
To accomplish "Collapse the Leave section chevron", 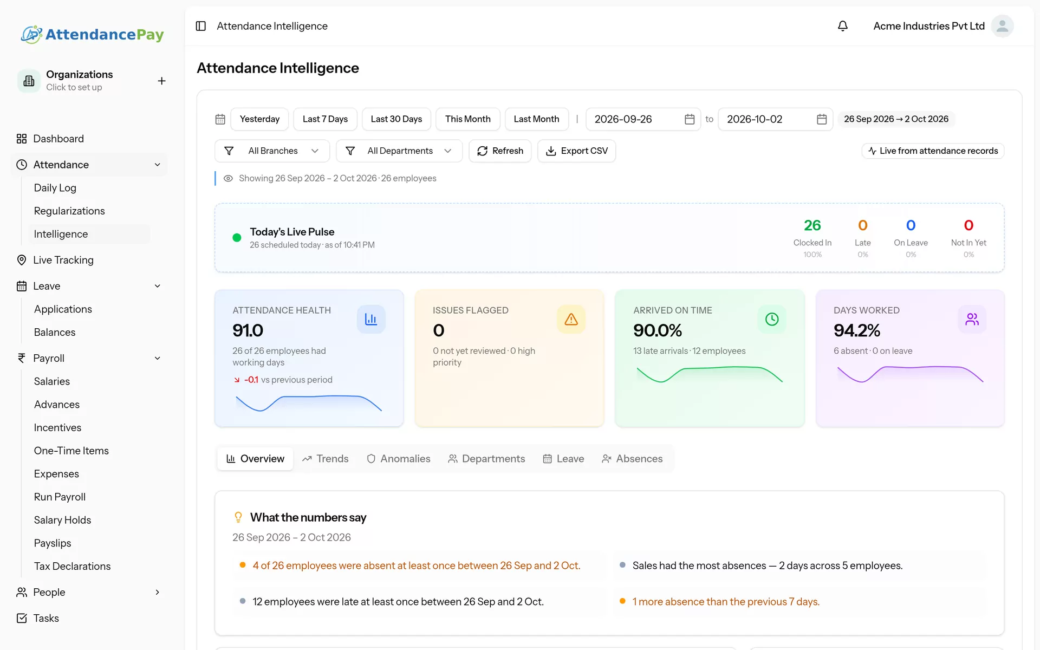I will tap(158, 286).
